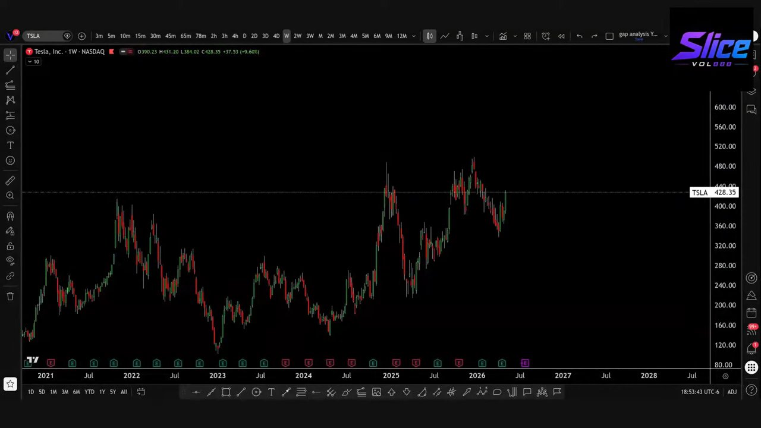Select the circle tool in drawing favorites bar

[x=256, y=392]
